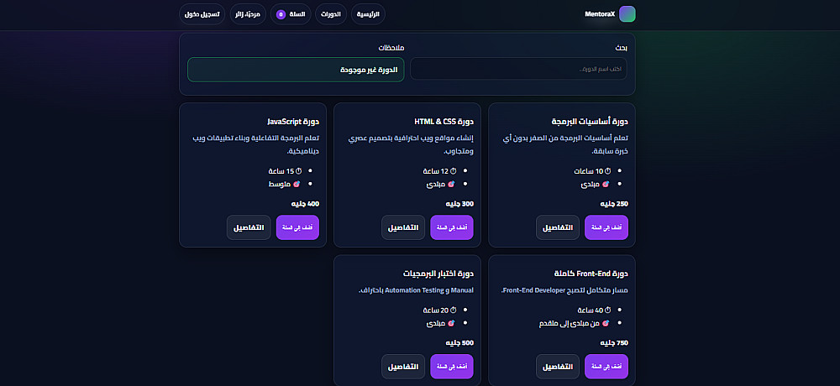840x386 pixels.
Task: View التفاصيل for HTML & CSS course
Action: pyautogui.click(x=402, y=227)
